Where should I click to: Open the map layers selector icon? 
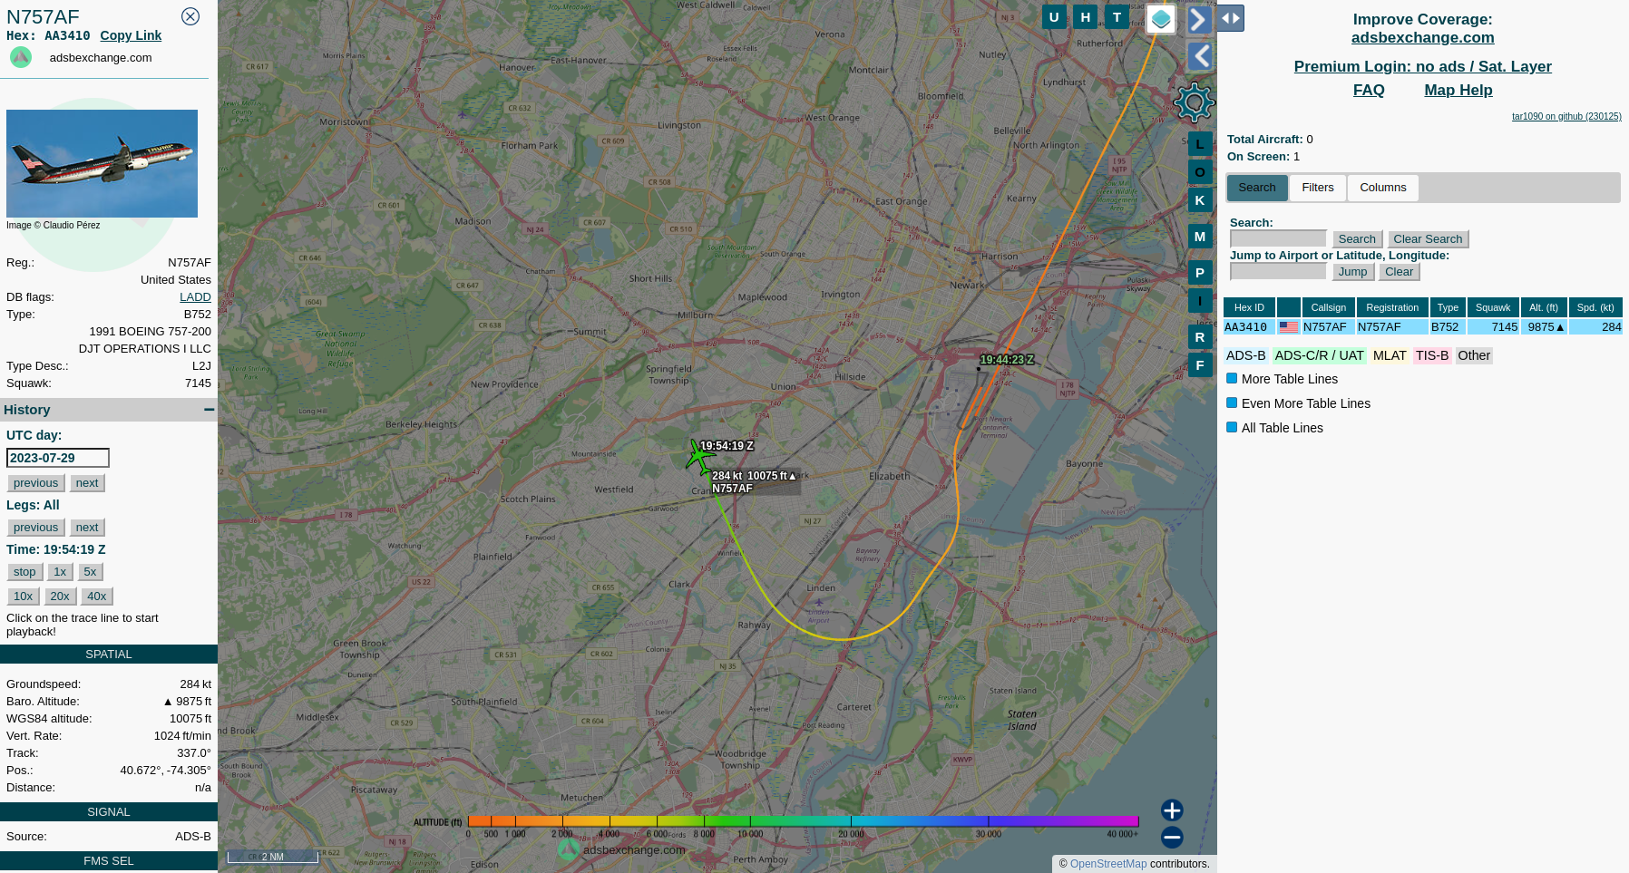coord(1161,19)
